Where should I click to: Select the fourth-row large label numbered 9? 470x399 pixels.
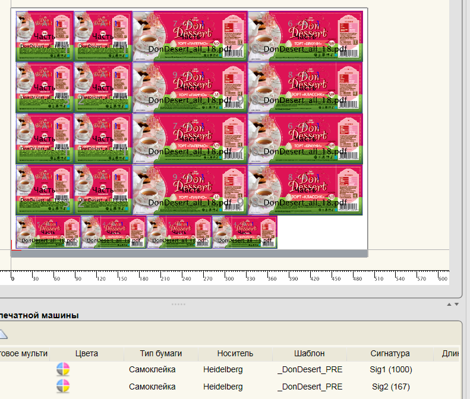coord(190,190)
